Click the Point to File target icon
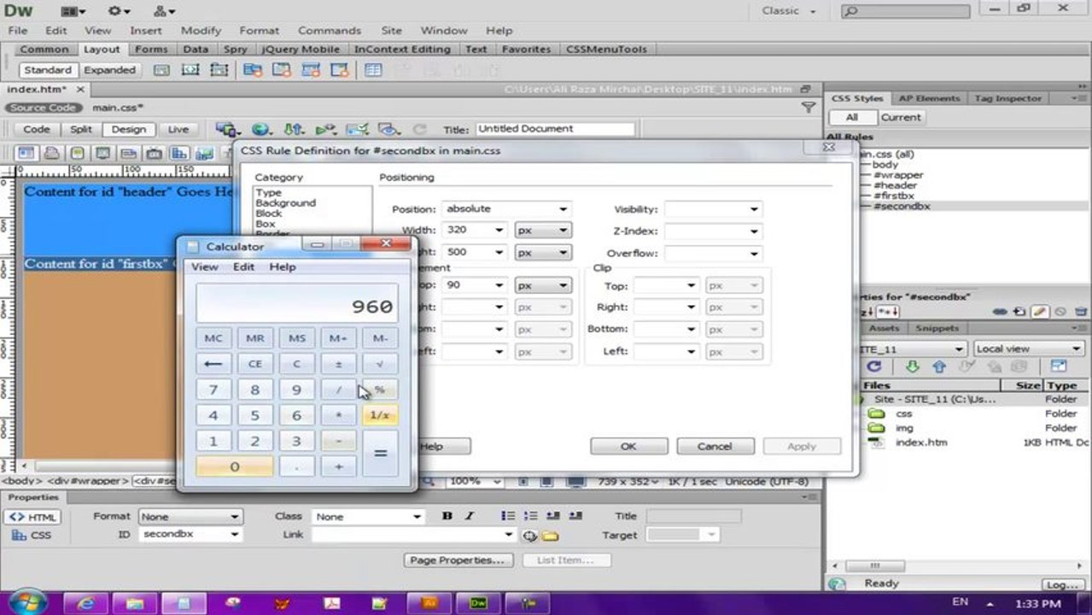This screenshot has height=615, width=1092. [x=529, y=536]
